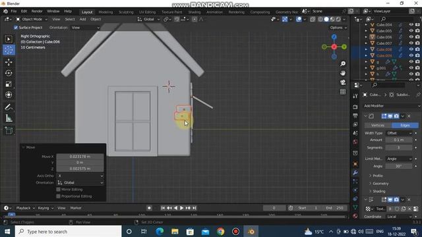Open the Object Mode dropdown
Image resolution: width=422 pixels, height=237 pixels.
(32, 19)
